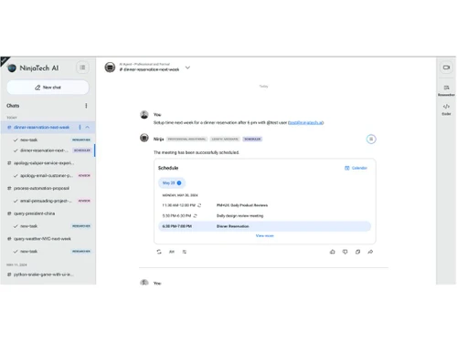Open the email link in user message
This screenshot has height=342, width=457.
pos(305,122)
